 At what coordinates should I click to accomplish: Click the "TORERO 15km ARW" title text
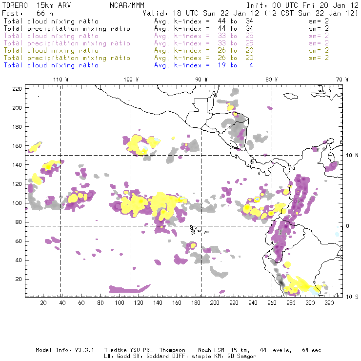(37, 5)
